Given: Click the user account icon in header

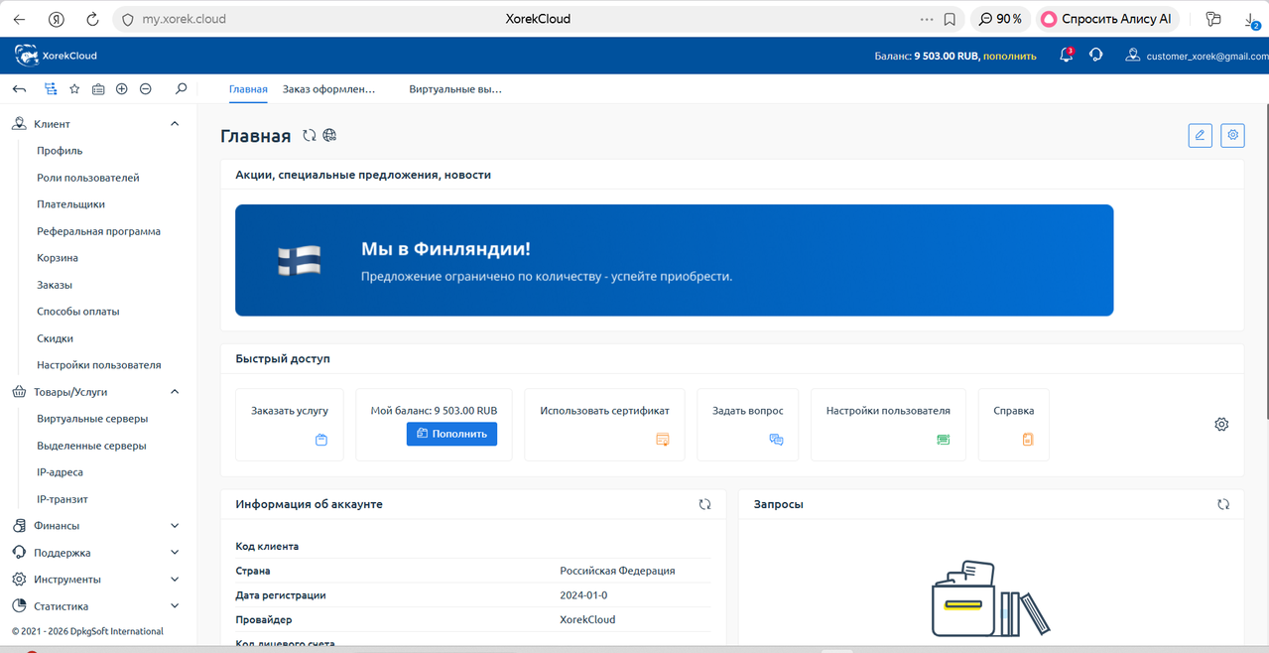Looking at the screenshot, I should [1132, 56].
